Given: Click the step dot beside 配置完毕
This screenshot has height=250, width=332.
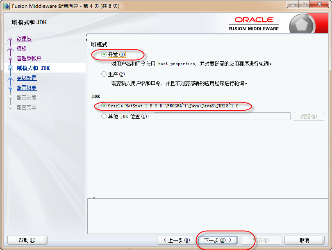Looking at the screenshot, I should [x=10, y=107].
